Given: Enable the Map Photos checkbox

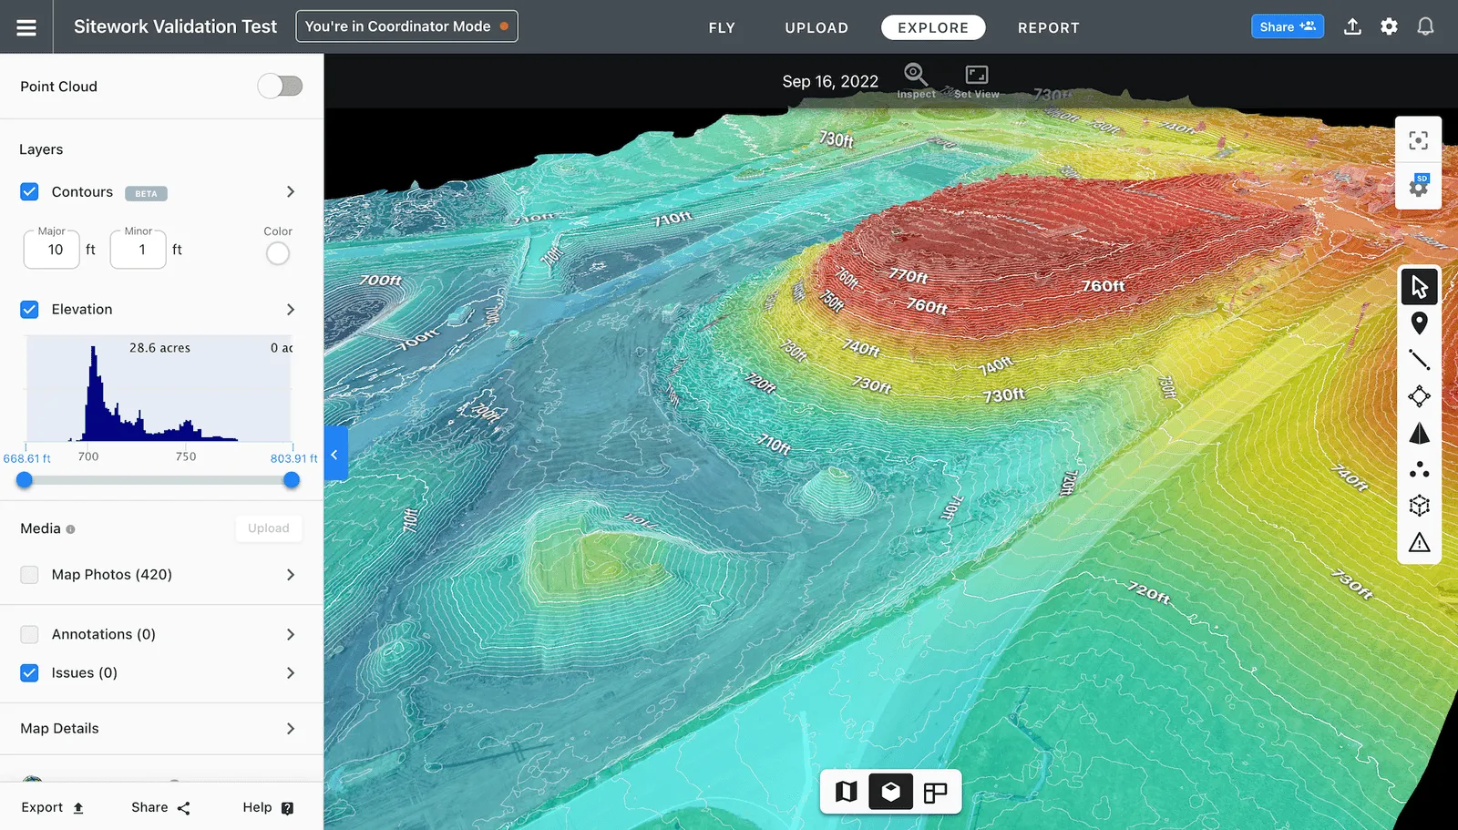Looking at the screenshot, I should tap(29, 574).
